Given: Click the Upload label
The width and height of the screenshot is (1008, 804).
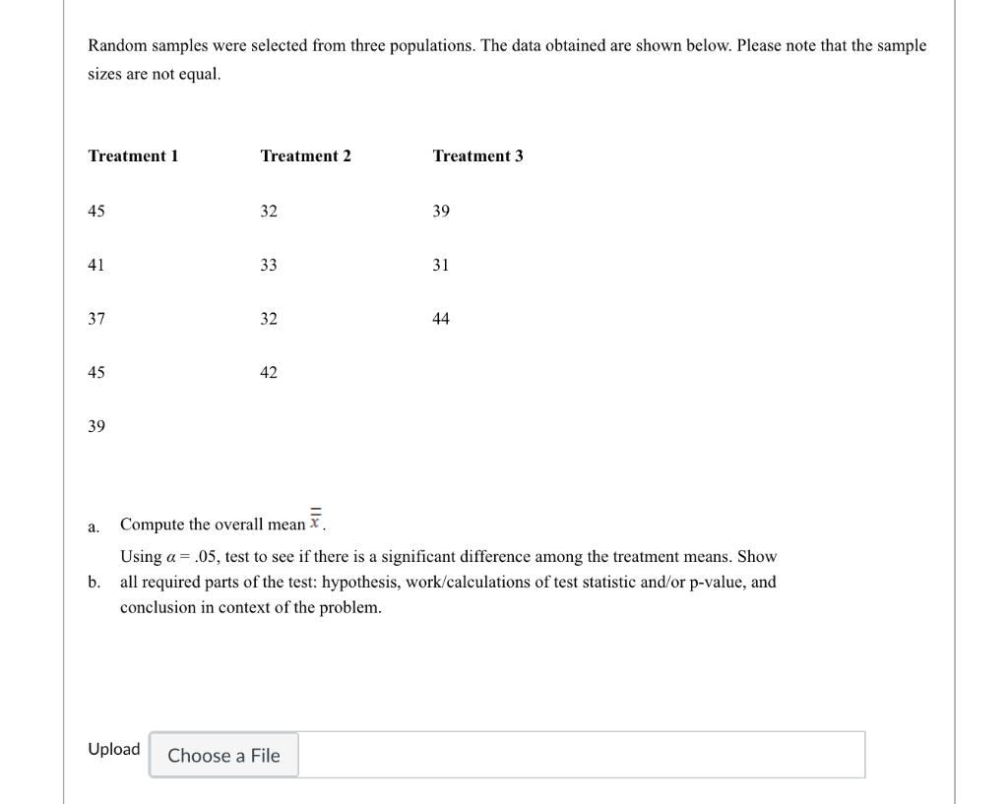Looking at the screenshot, I should [x=113, y=749].
